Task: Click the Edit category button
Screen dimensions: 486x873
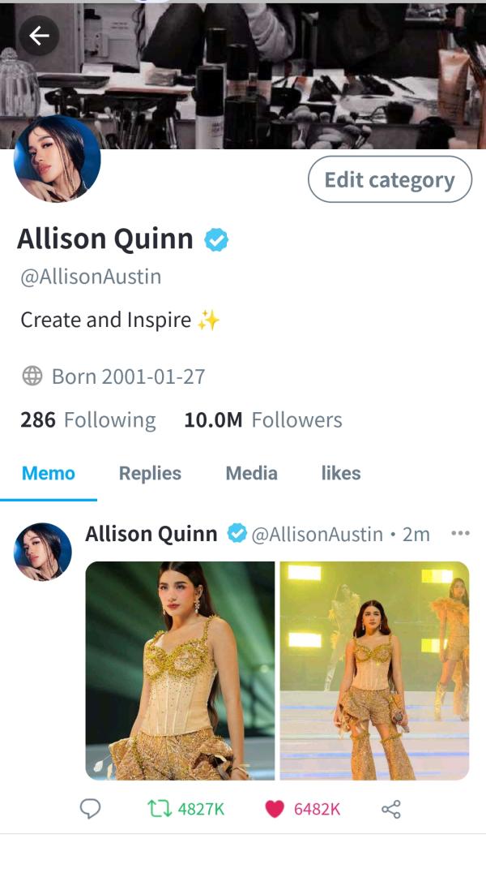Action: [390, 180]
